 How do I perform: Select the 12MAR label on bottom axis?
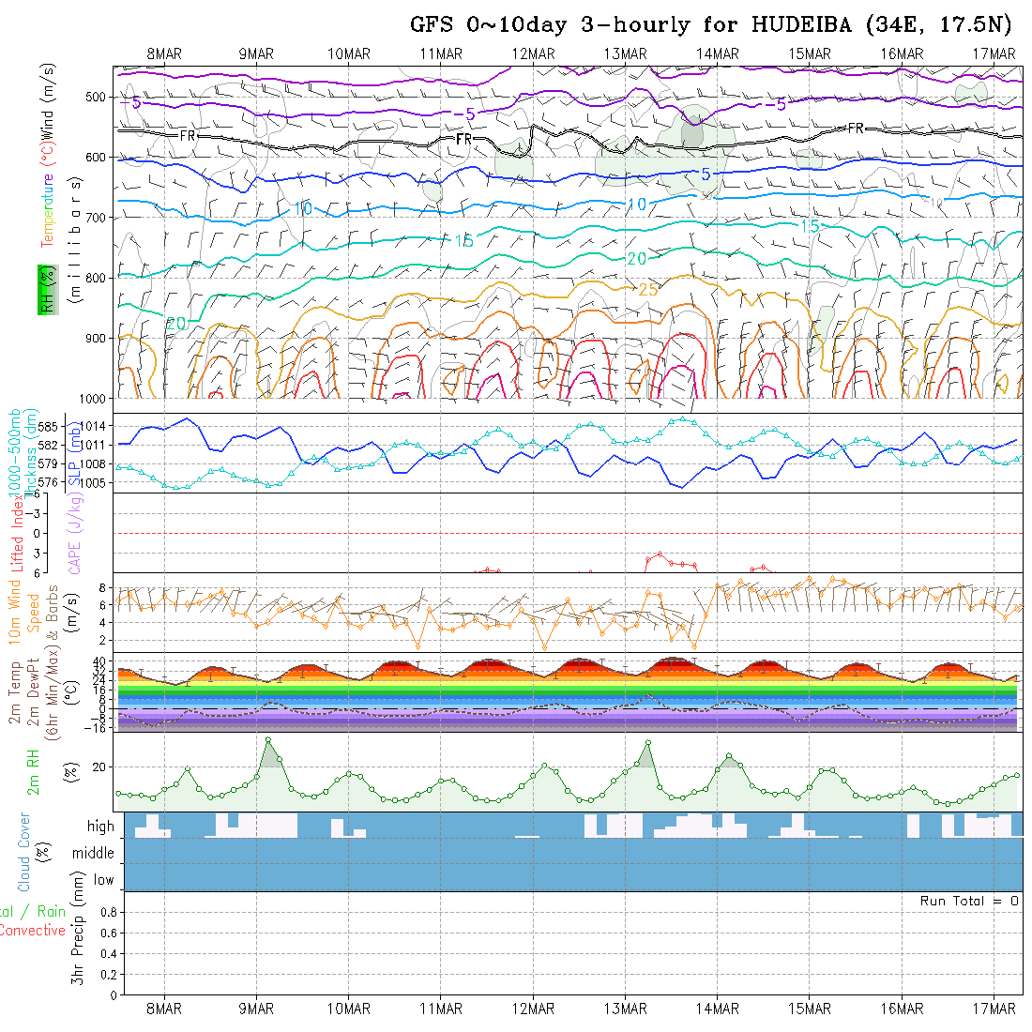click(532, 1009)
